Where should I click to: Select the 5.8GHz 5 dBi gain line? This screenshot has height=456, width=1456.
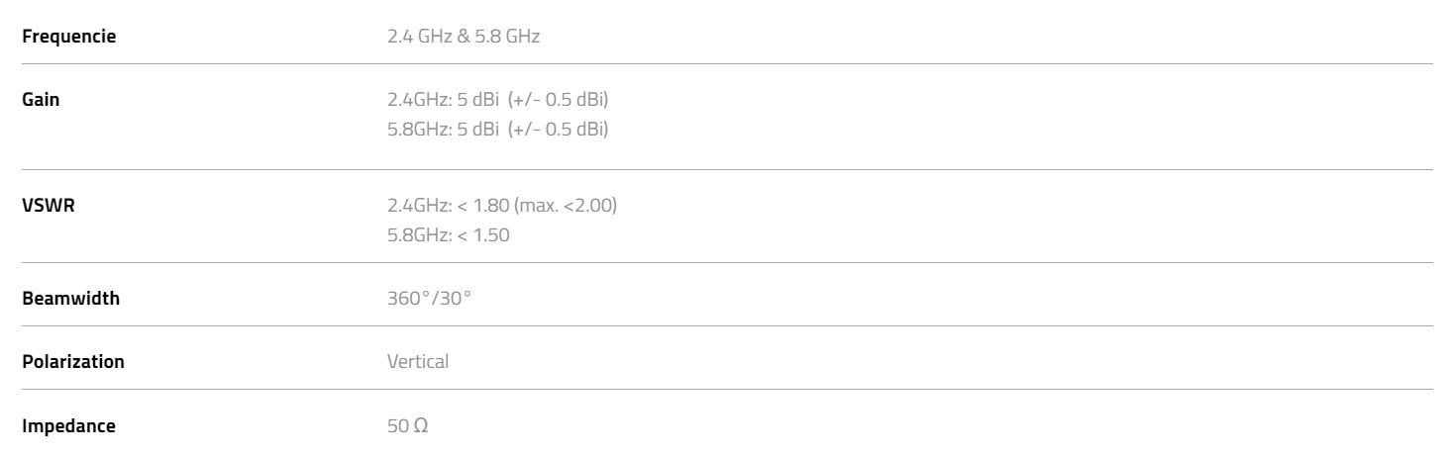coord(497,129)
